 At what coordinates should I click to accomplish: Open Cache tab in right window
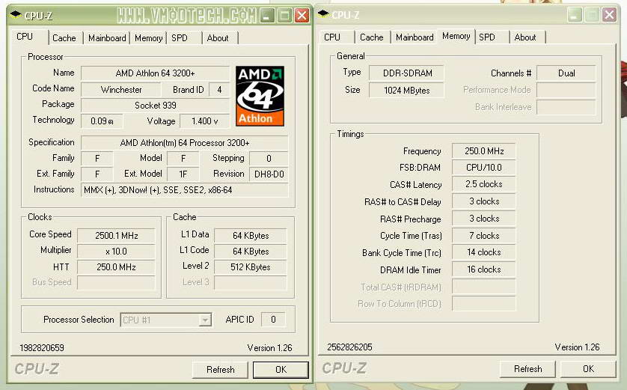tap(371, 37)
